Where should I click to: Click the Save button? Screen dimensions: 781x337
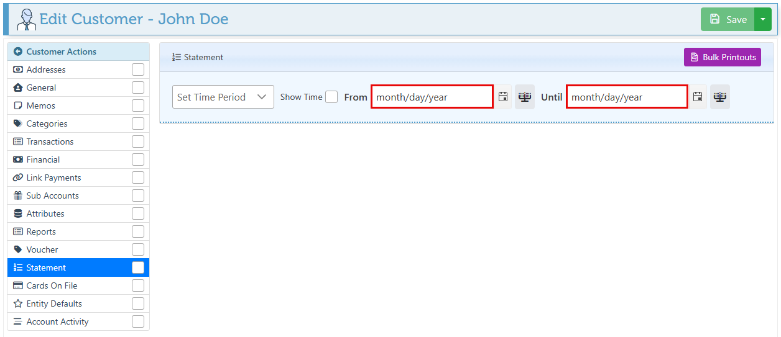tap(728, 19)
